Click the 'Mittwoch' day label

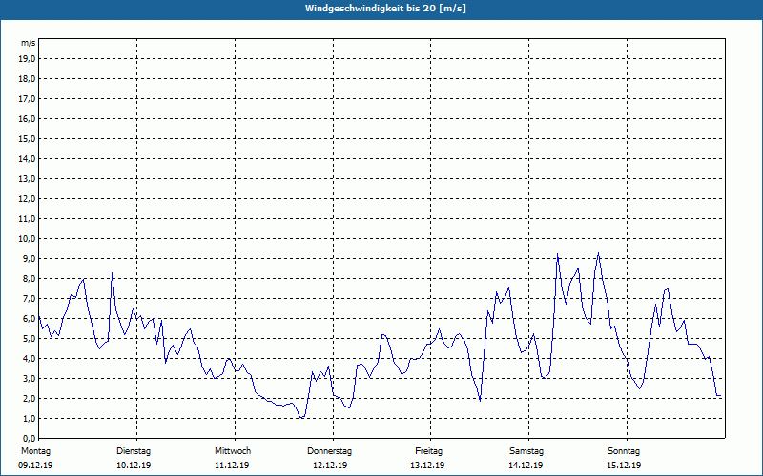[x=233, y=451]
